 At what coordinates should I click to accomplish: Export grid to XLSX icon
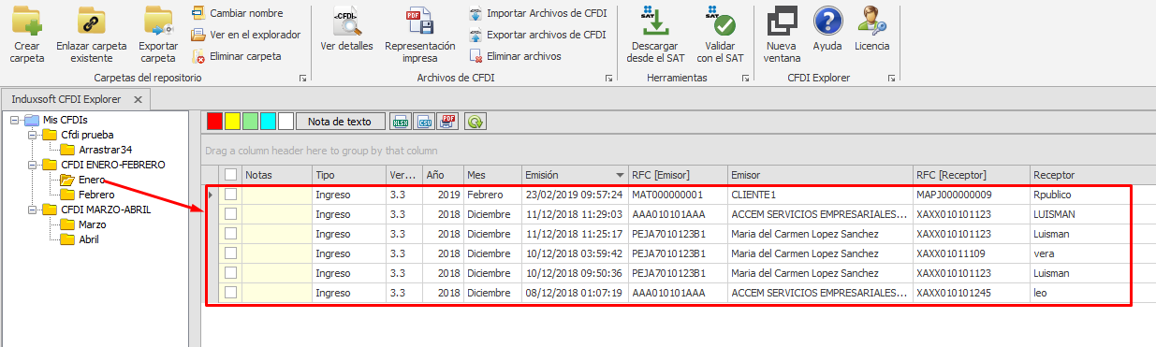point(401,121)
